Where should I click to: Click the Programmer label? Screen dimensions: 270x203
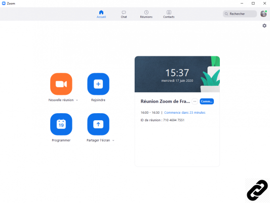point(61,141)
